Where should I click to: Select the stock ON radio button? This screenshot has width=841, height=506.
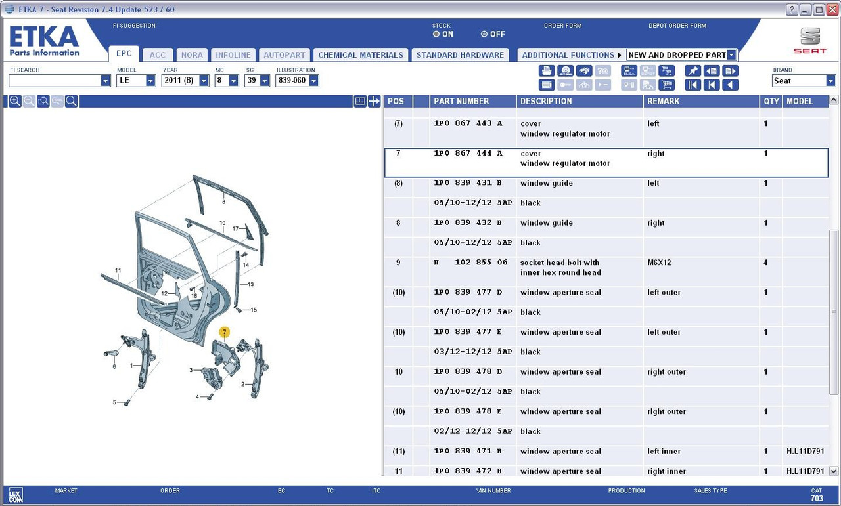point(436,34)
